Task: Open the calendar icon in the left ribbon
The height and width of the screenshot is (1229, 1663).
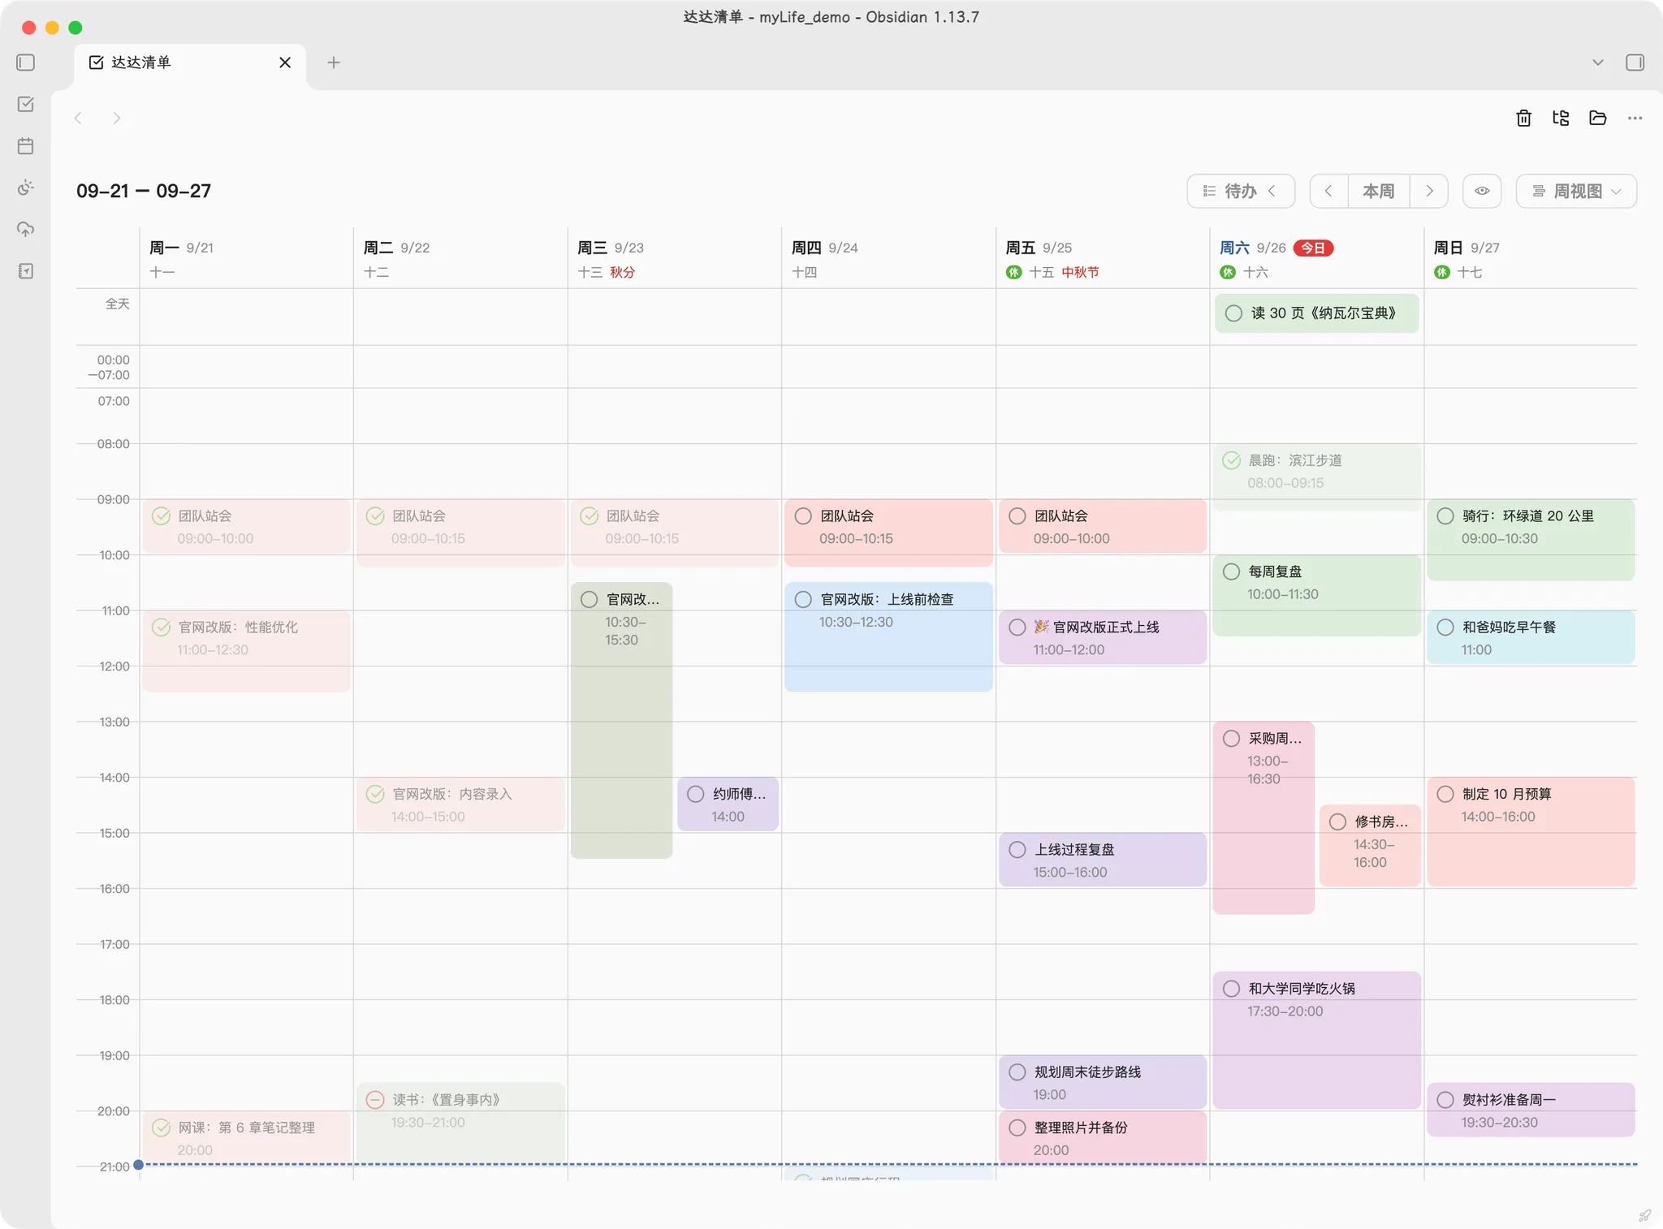Action: [26, 146]
